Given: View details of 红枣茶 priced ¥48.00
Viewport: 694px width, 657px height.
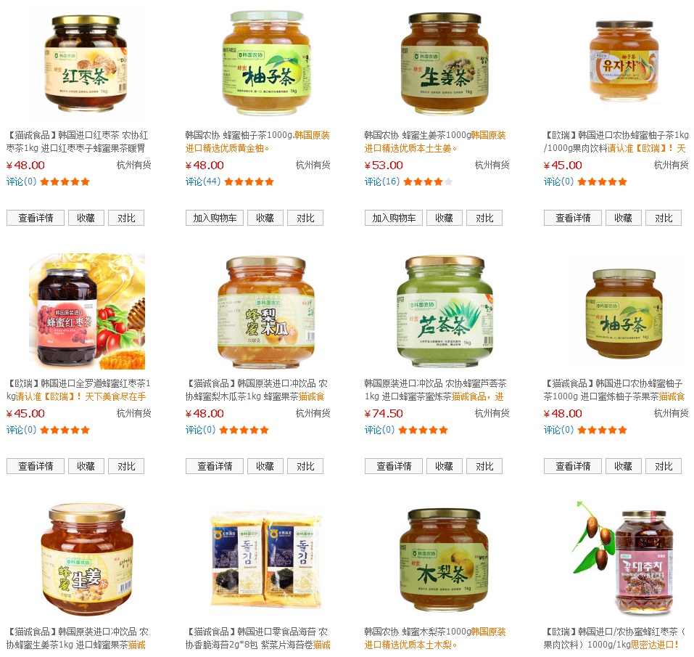Looking at the screenshot, I should pyautogui.click(x=36, y=218).
